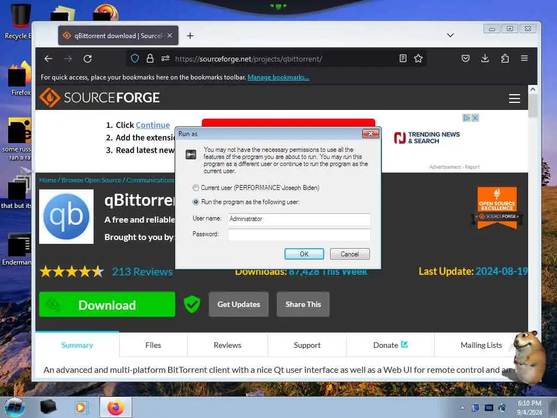Open the Pocket save icon
The image size is (557, 418).
(466, 58)
